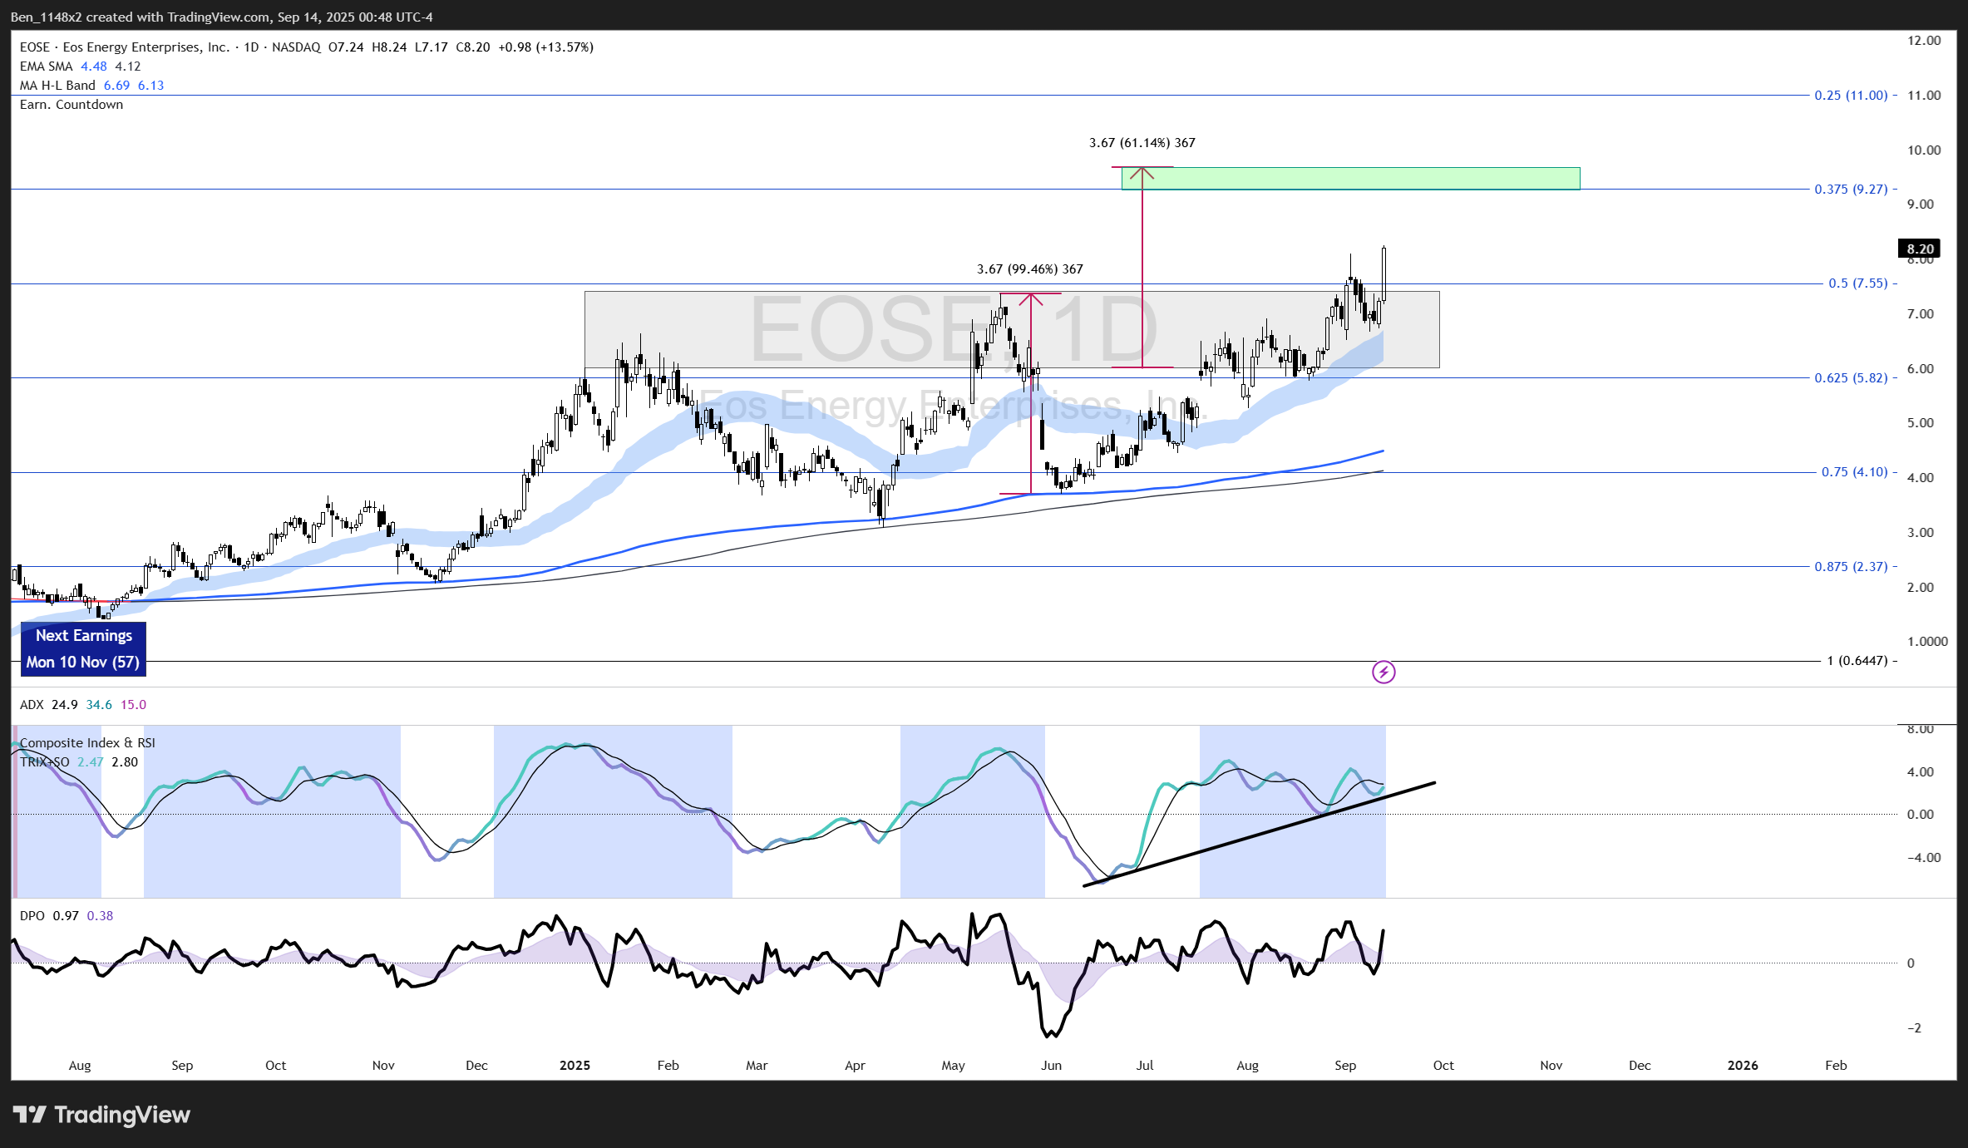
Task: Click the upper red projection arrow head
Action: pos(1142,173)
